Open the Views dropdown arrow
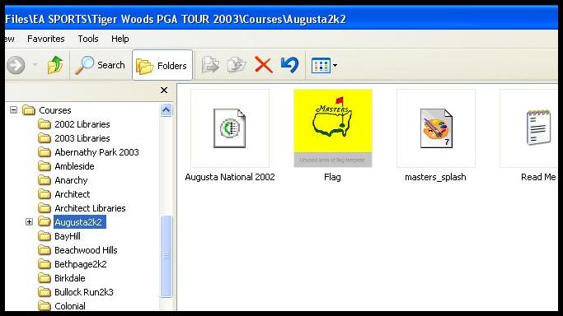 pyautogui.click(x=335, y=66)
